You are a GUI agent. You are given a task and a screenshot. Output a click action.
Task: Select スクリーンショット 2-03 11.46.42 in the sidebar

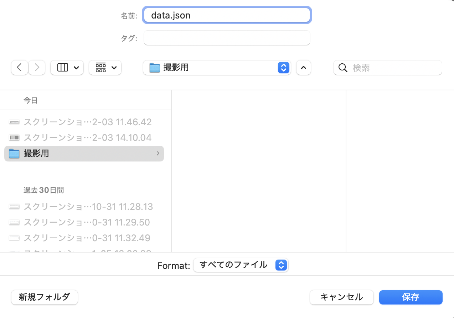(87, 122)
